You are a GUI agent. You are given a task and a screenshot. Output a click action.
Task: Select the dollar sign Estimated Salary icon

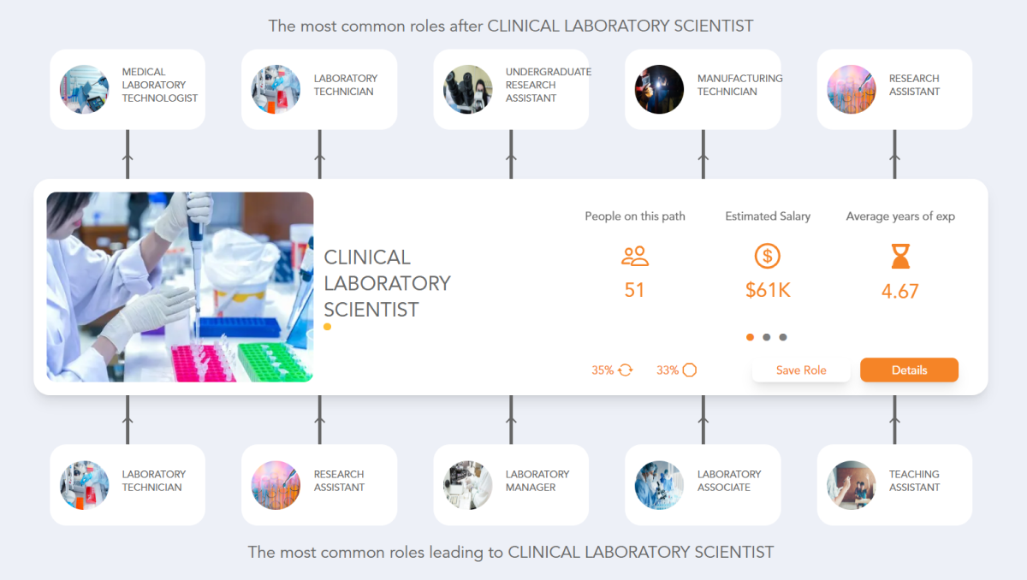(767, 256)
